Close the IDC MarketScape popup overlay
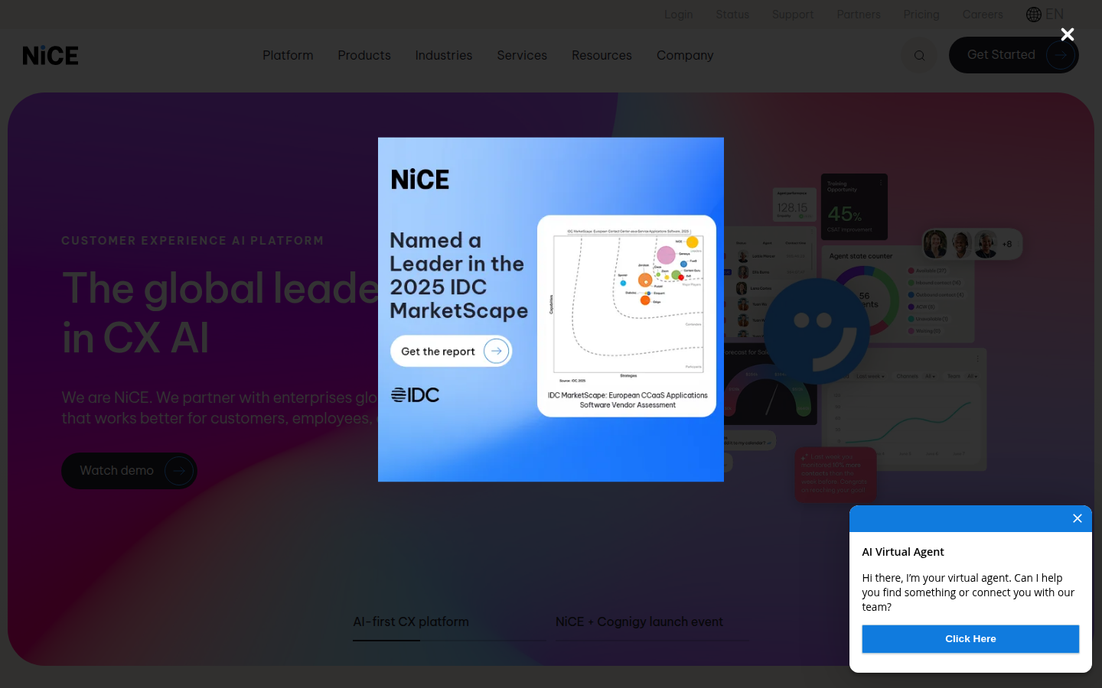This screenshot has height=688, width=1102. click(x=1068, y=34)
